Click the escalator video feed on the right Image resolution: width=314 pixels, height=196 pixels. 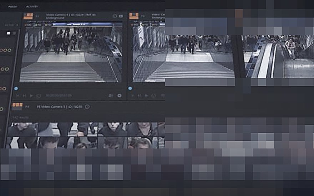[279, 57]
